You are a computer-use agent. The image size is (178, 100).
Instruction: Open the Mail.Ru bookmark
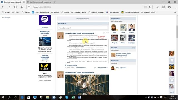26,12
